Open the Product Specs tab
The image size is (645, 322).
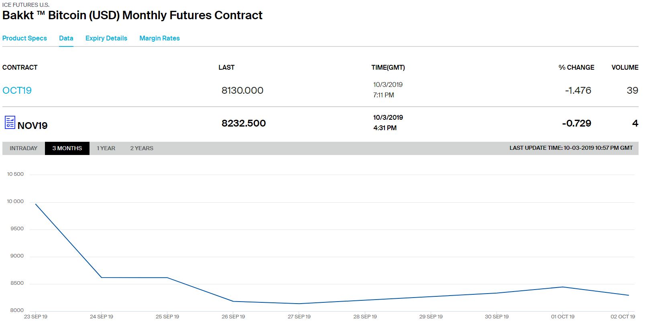click(x=24, y=38)
